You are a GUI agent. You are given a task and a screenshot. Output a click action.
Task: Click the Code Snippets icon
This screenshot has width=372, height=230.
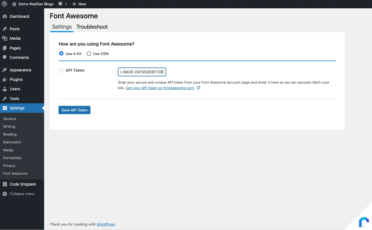(x=5, y=184)
